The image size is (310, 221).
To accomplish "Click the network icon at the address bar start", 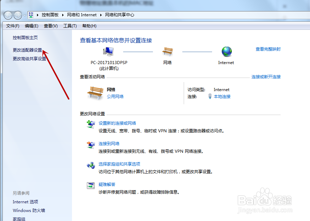I will [31, 15].
